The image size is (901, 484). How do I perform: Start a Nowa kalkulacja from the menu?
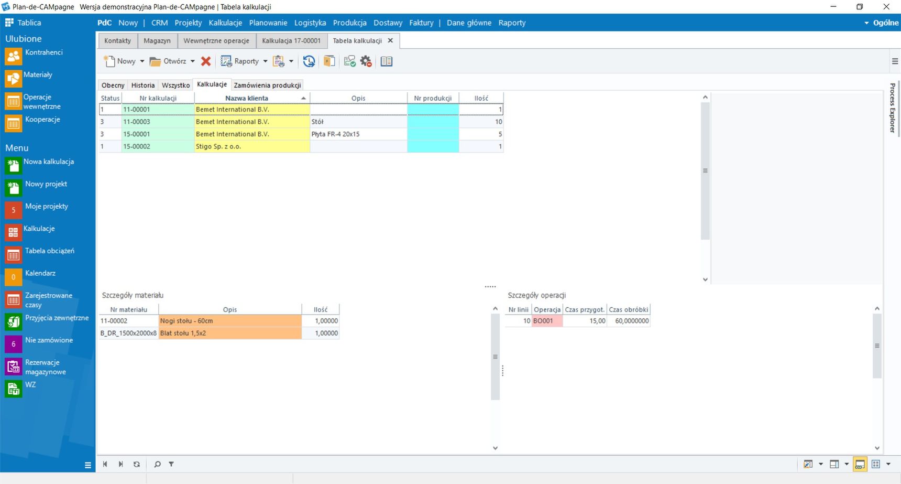(40, 165)
